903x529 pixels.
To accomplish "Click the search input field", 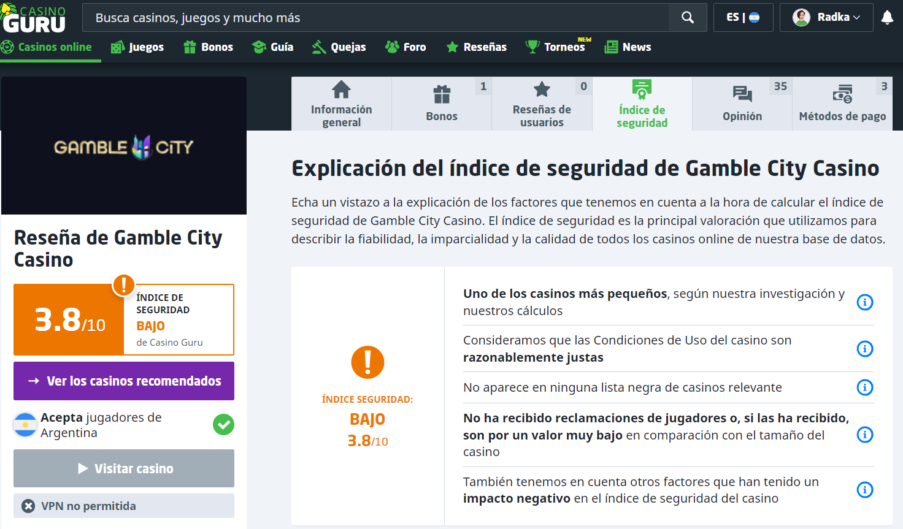I will (375, 18).
